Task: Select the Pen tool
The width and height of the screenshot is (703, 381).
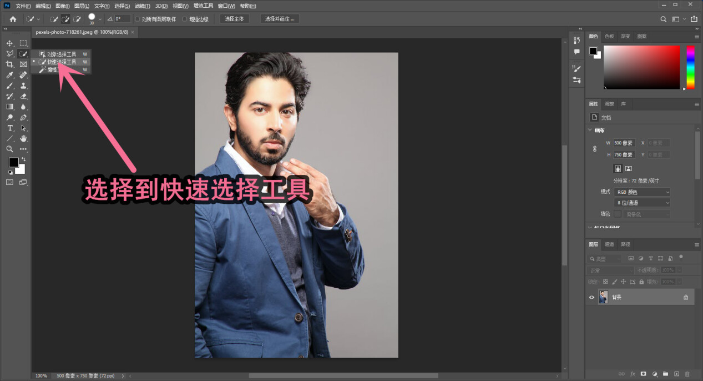Action: pyautogui.click(x=23, y=117)
